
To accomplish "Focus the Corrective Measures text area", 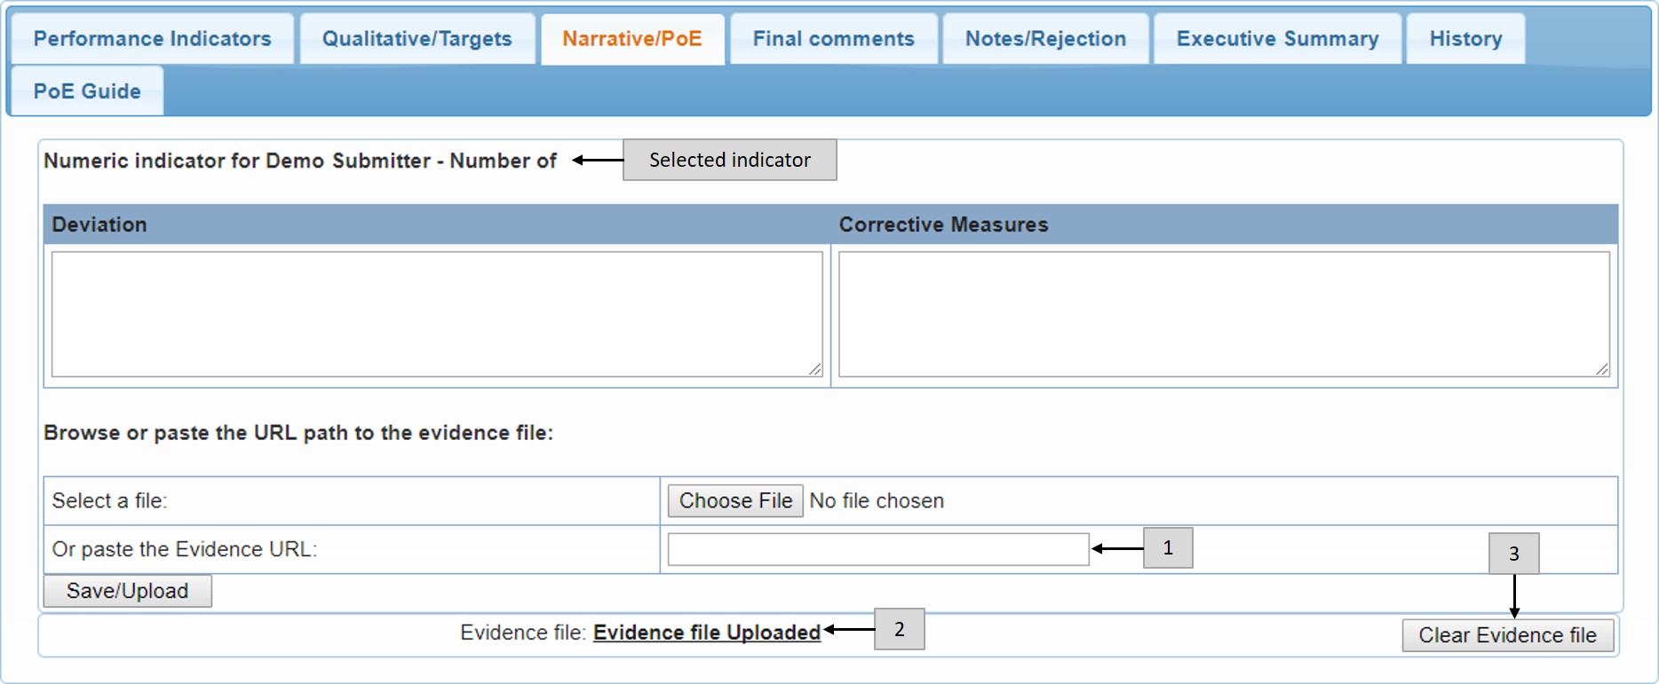I will [x=1223, y=314].
